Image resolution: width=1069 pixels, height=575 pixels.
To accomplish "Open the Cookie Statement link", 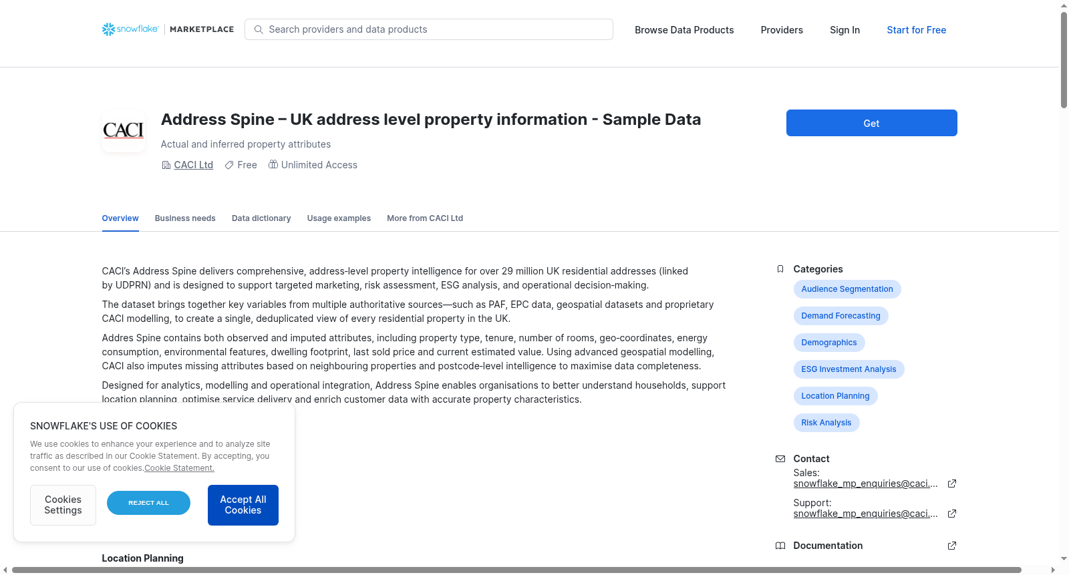I will click(179, 468).
